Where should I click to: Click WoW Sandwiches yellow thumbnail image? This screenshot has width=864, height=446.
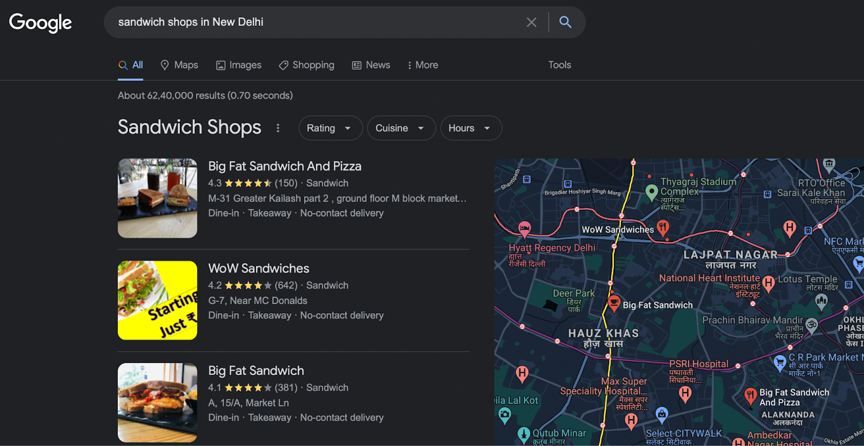[x=158, y=300]
